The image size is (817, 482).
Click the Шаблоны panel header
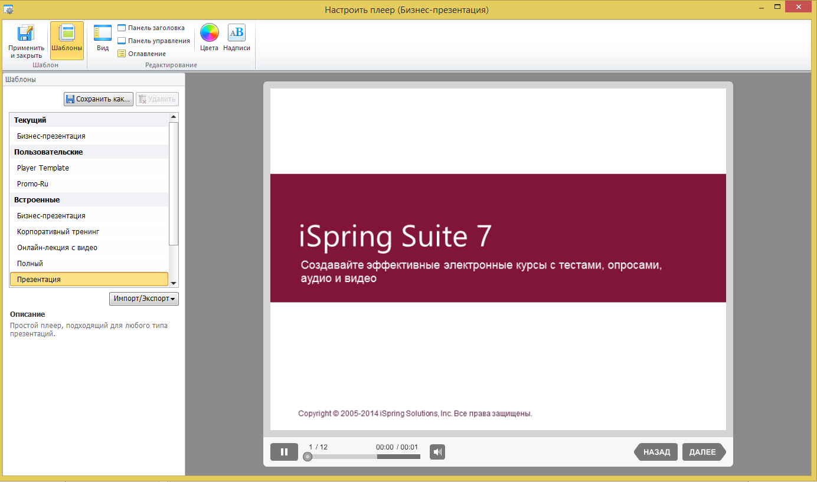tap(94, 79)
